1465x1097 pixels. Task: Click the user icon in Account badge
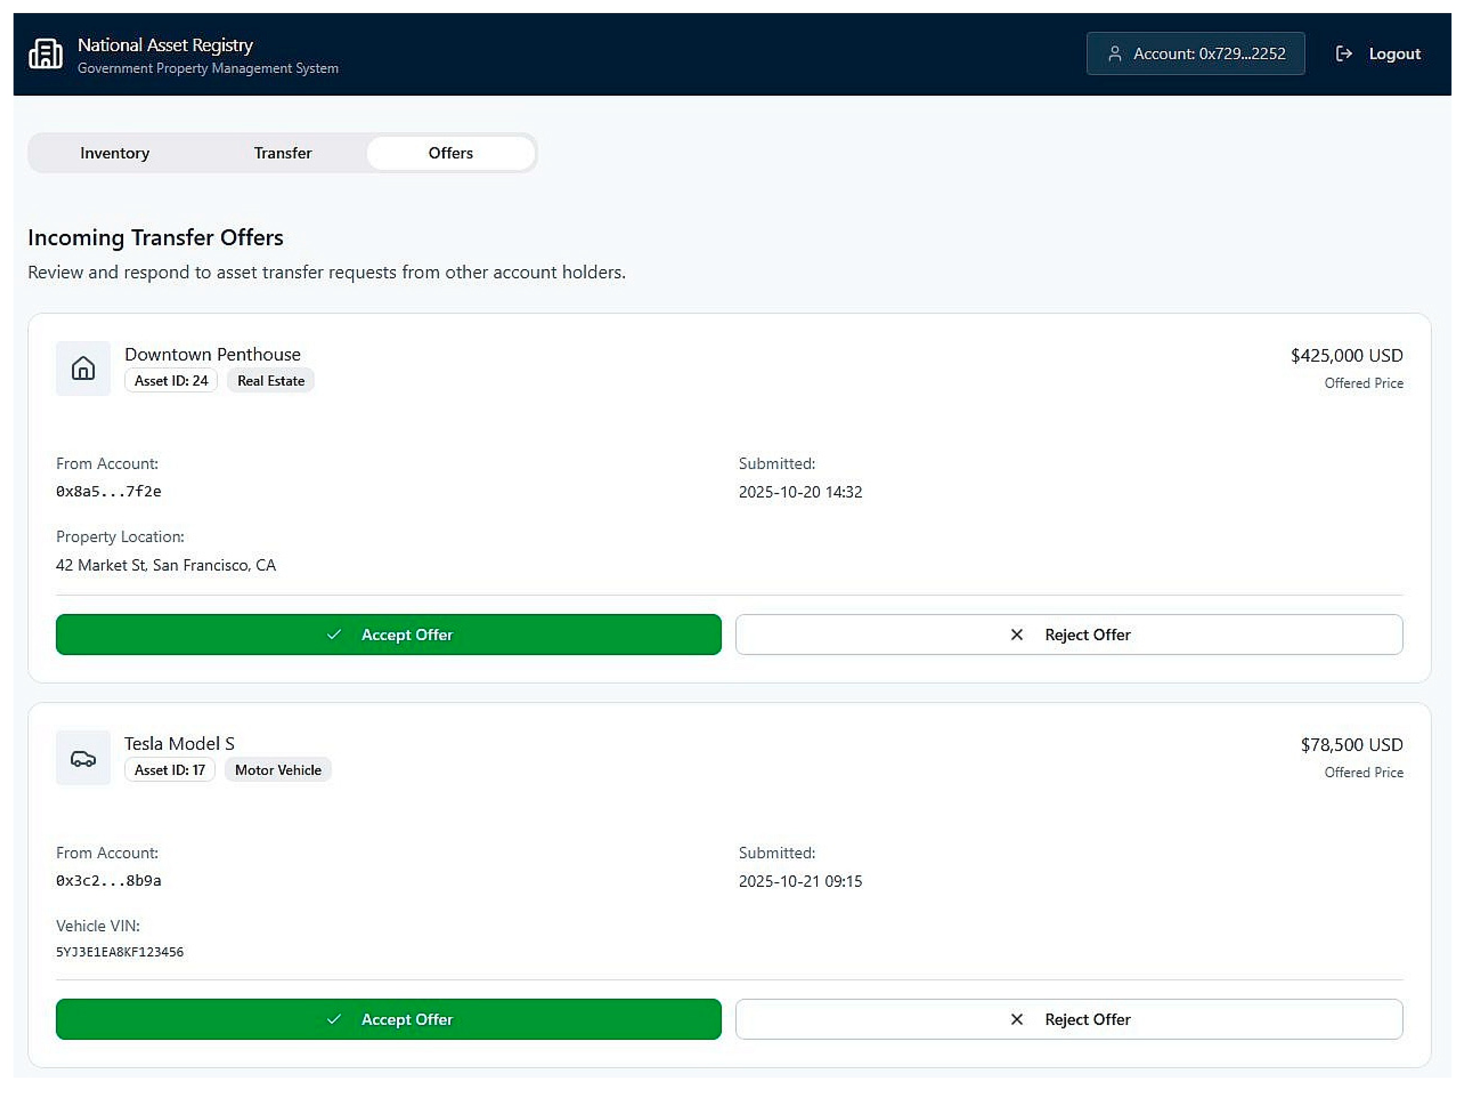point(1115,54)
